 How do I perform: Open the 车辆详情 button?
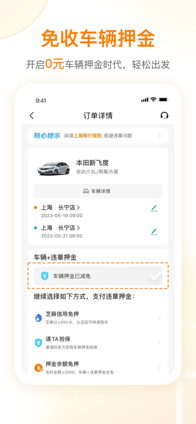pos(98,191)
